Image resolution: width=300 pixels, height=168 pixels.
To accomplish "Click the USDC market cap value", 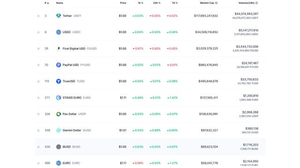I will pos(206,32).
